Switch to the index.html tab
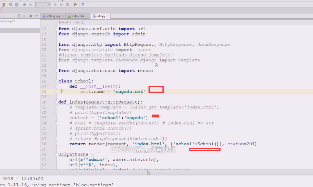 78,16
